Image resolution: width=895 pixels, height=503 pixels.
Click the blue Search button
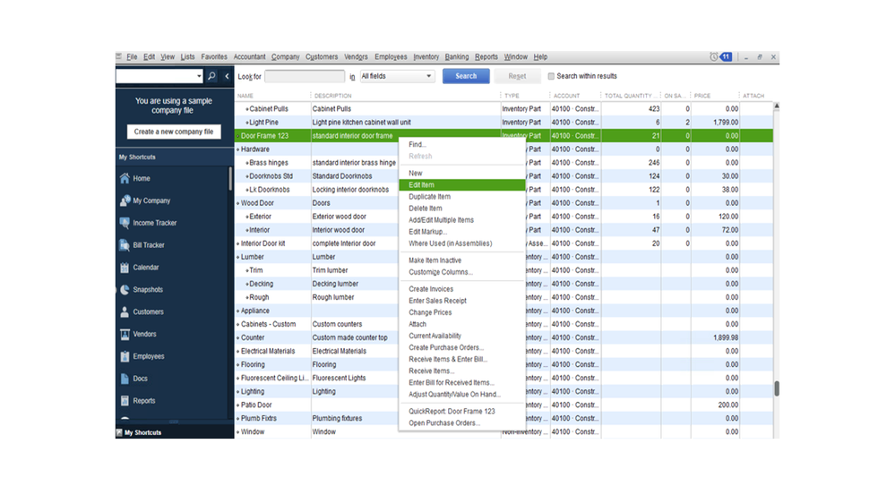(x=466, y=76)
